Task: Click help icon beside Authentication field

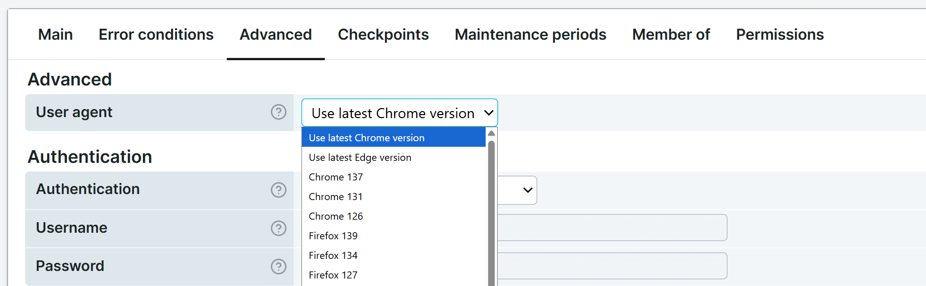Action: 278,190
